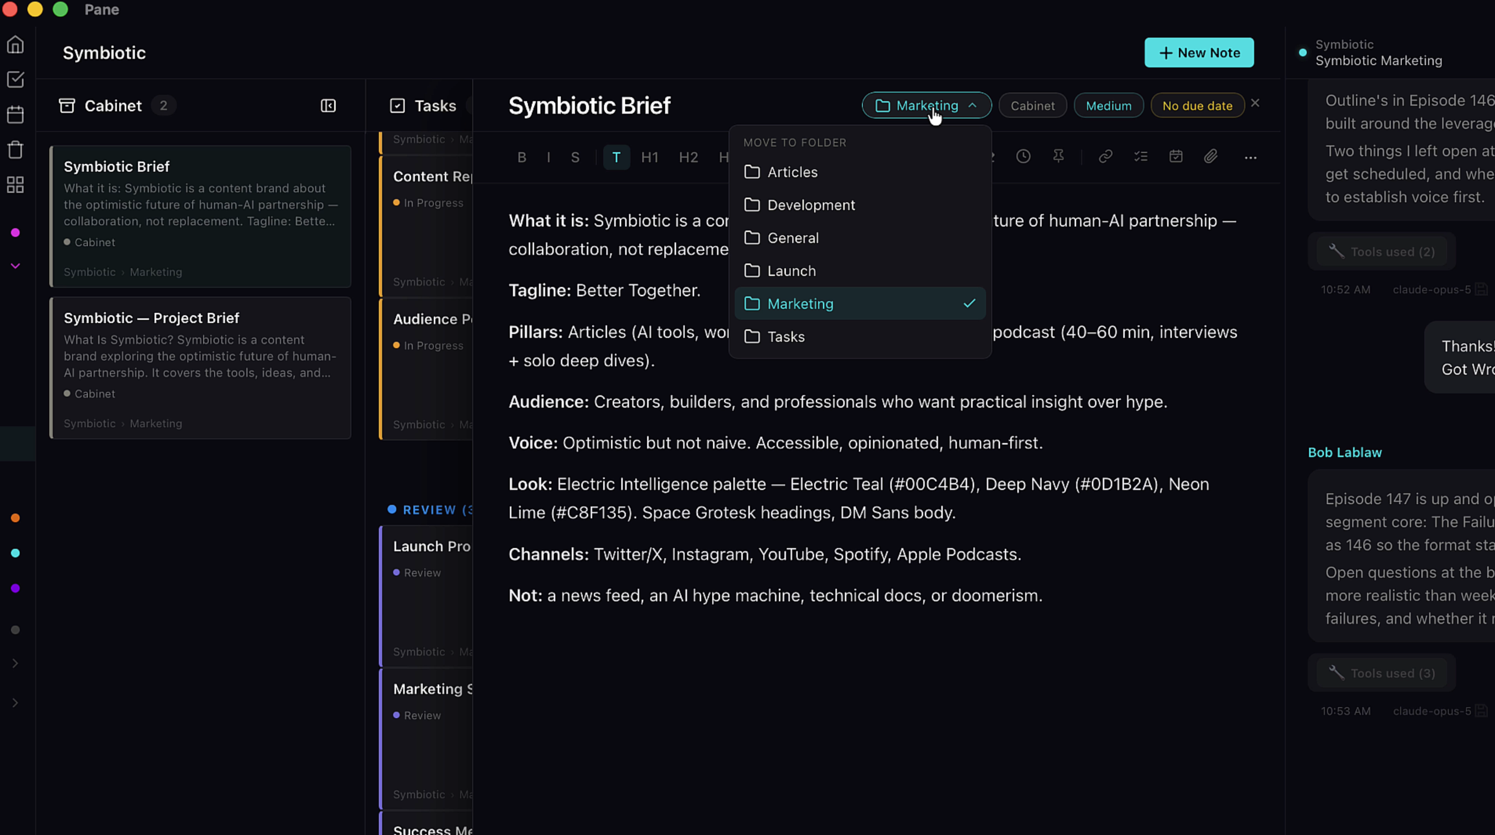This screenshot has width=1495, height=835.
Task: Expand the upper right-arrow chevron in sidebar
Action: click(x=16, y=663)
